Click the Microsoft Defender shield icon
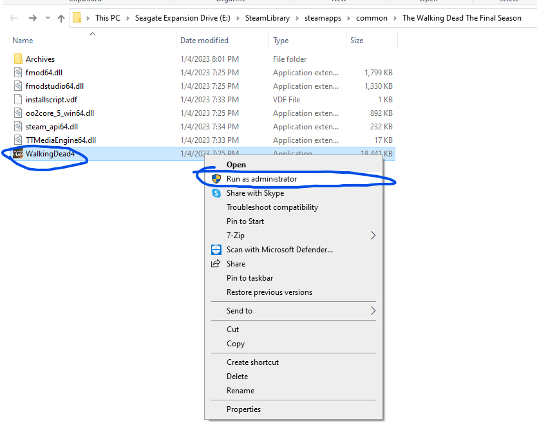 coord(216,250)
